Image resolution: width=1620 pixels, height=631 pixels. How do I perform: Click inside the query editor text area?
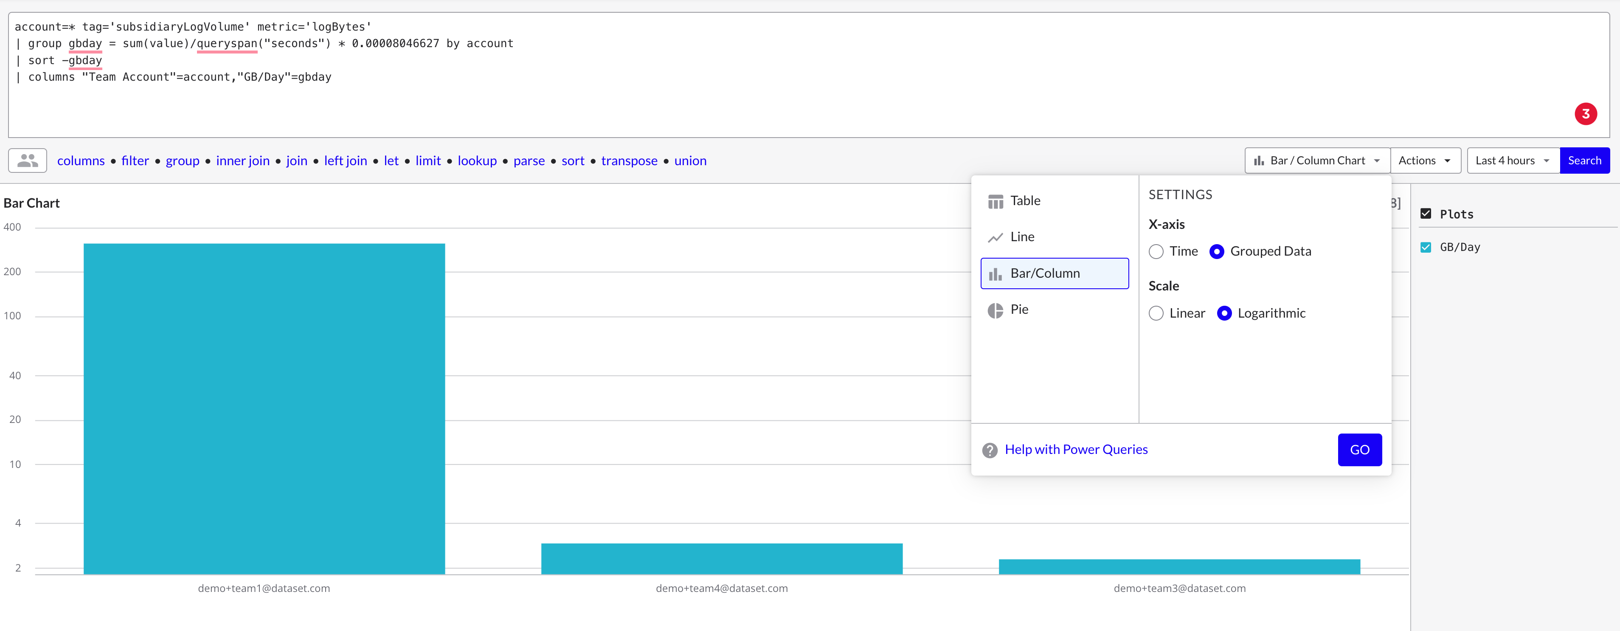(x=755, y=101)
